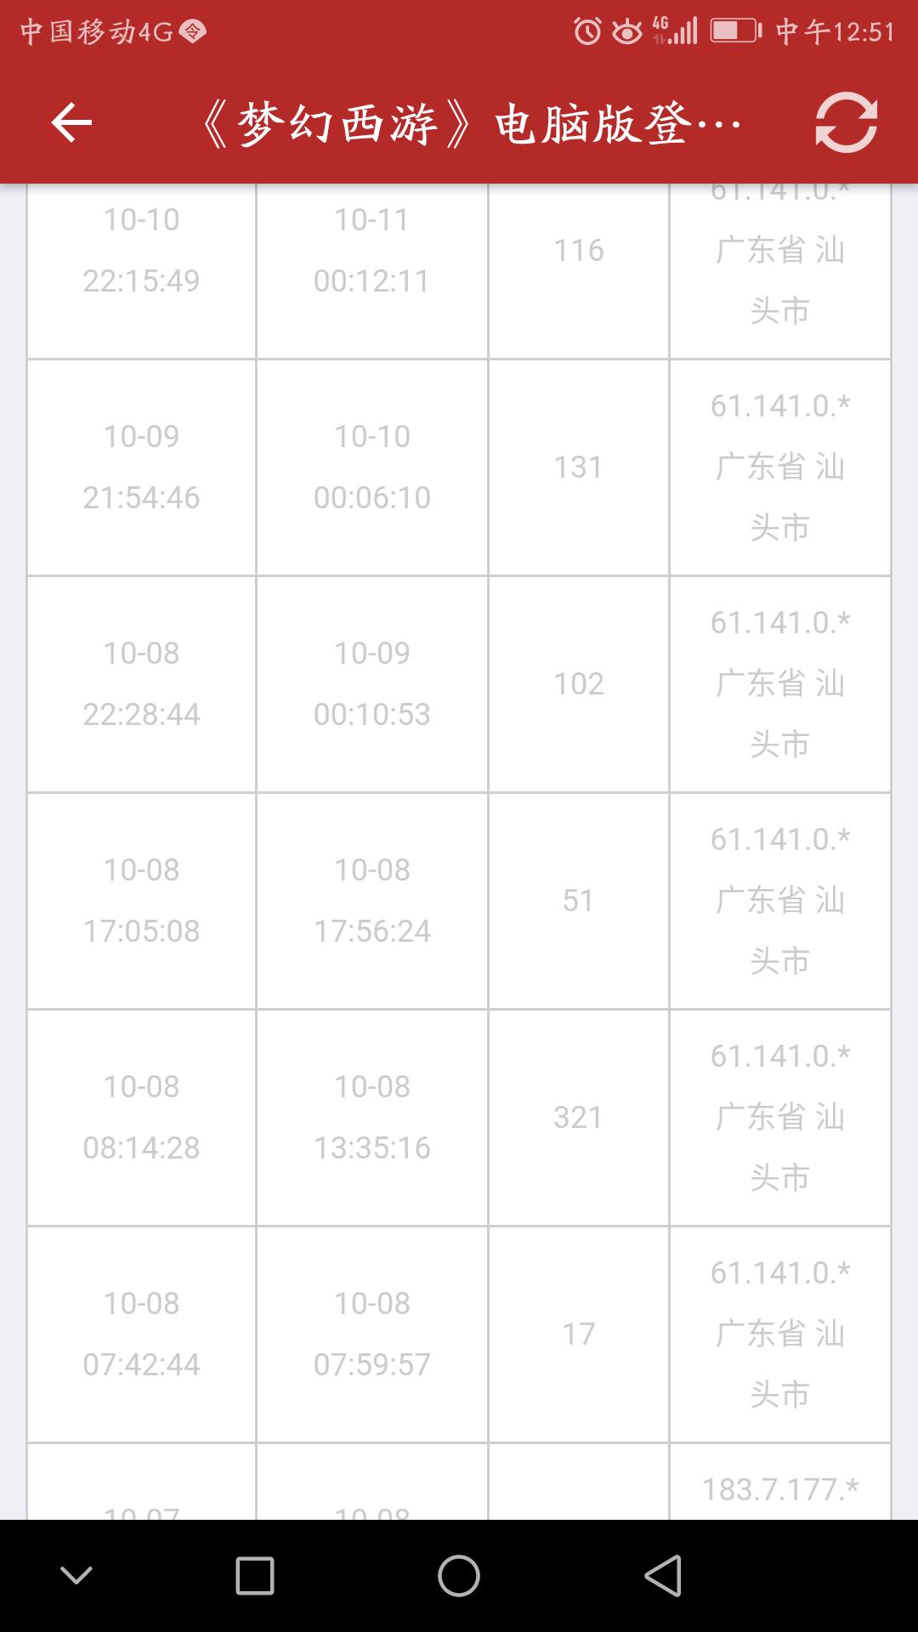This screenshot has width=918, height=1632.
Task: Select login time 10-09 21:54:46 cell
Action: click(142, 467)
